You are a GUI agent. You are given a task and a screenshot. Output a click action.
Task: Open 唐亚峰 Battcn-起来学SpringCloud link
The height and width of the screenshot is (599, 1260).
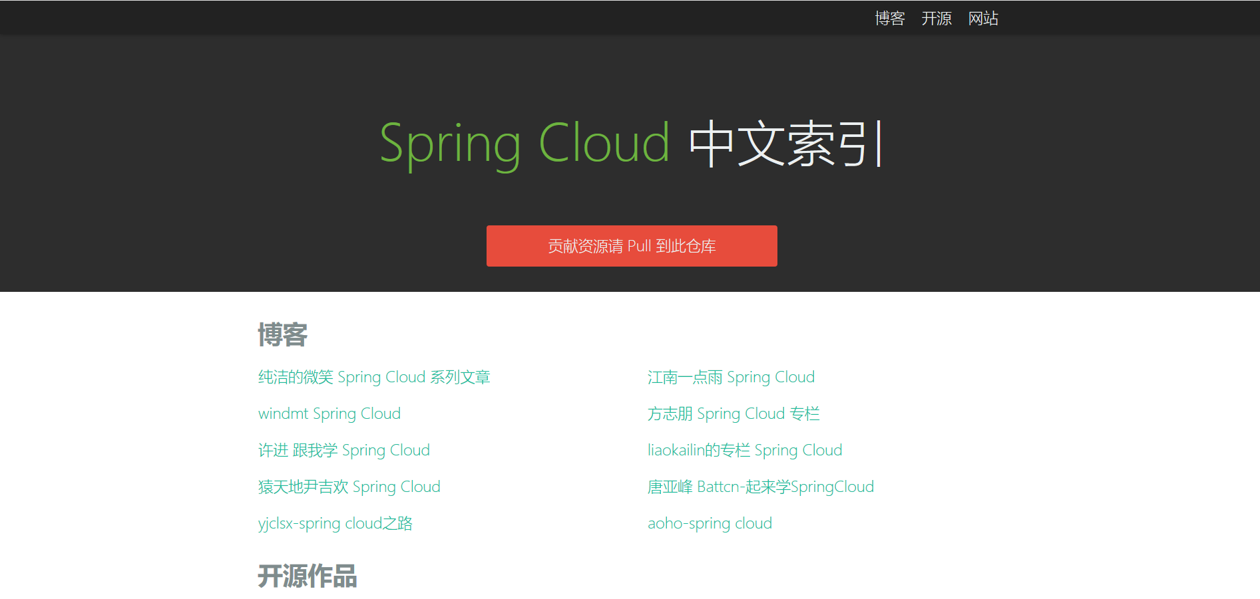tap(761, 487)
